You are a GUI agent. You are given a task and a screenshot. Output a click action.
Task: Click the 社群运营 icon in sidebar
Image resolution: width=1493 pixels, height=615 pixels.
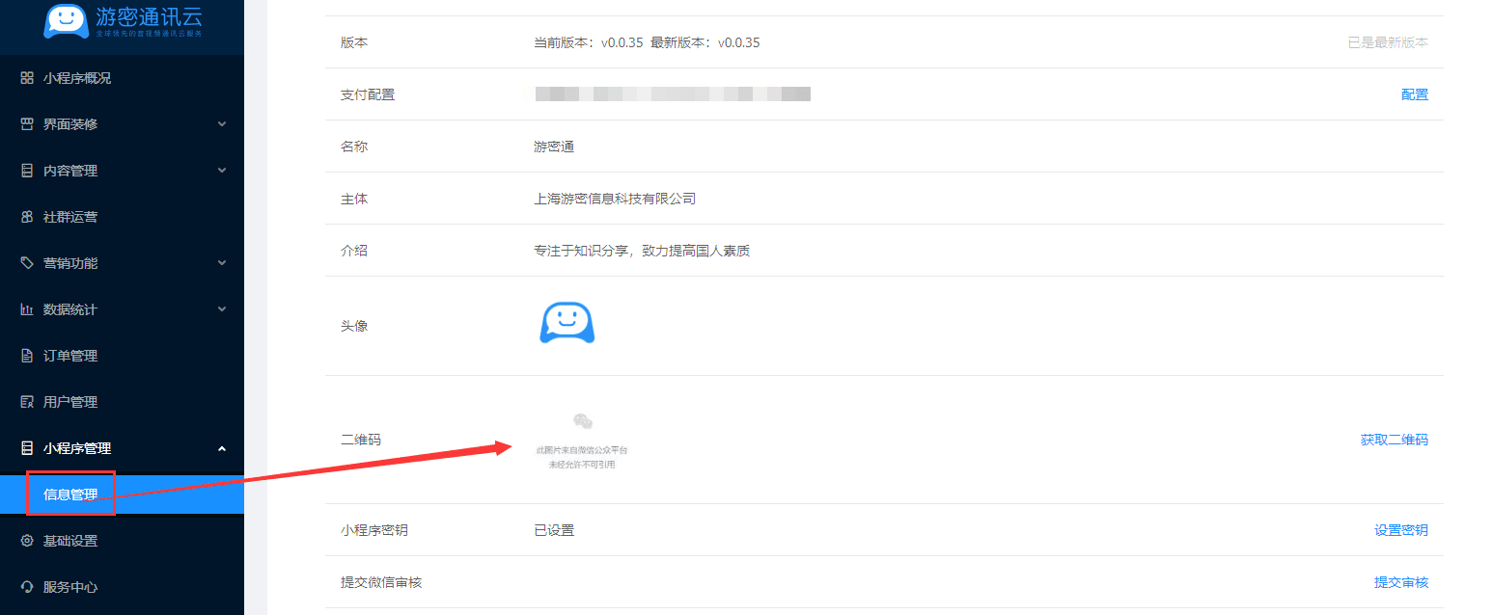coord(27,217)
